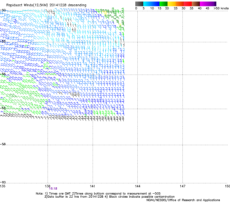
Task: Click the 'Times are GMT' note line
Action: point(98,194)
